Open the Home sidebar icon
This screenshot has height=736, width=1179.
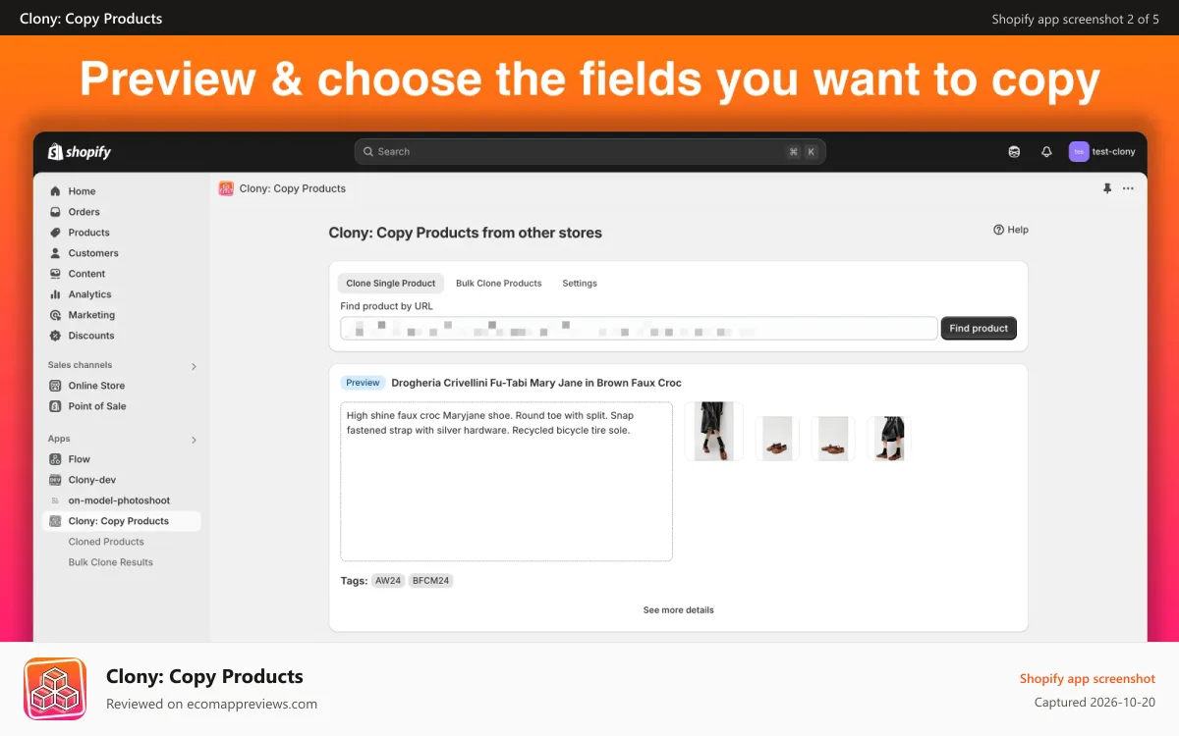pos(56,191)
